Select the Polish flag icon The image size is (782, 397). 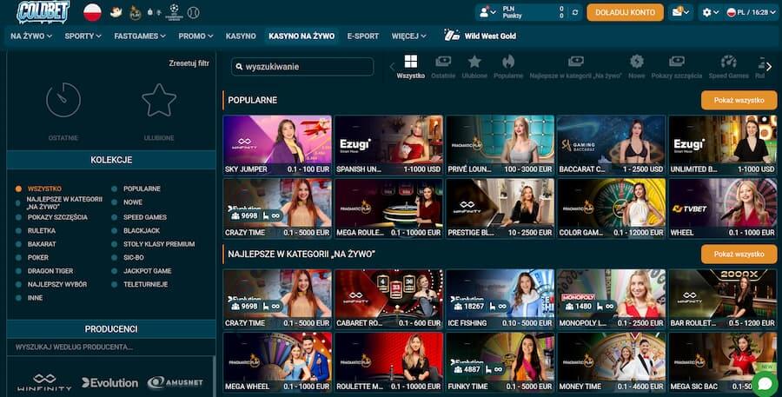[x=92, y=12]
